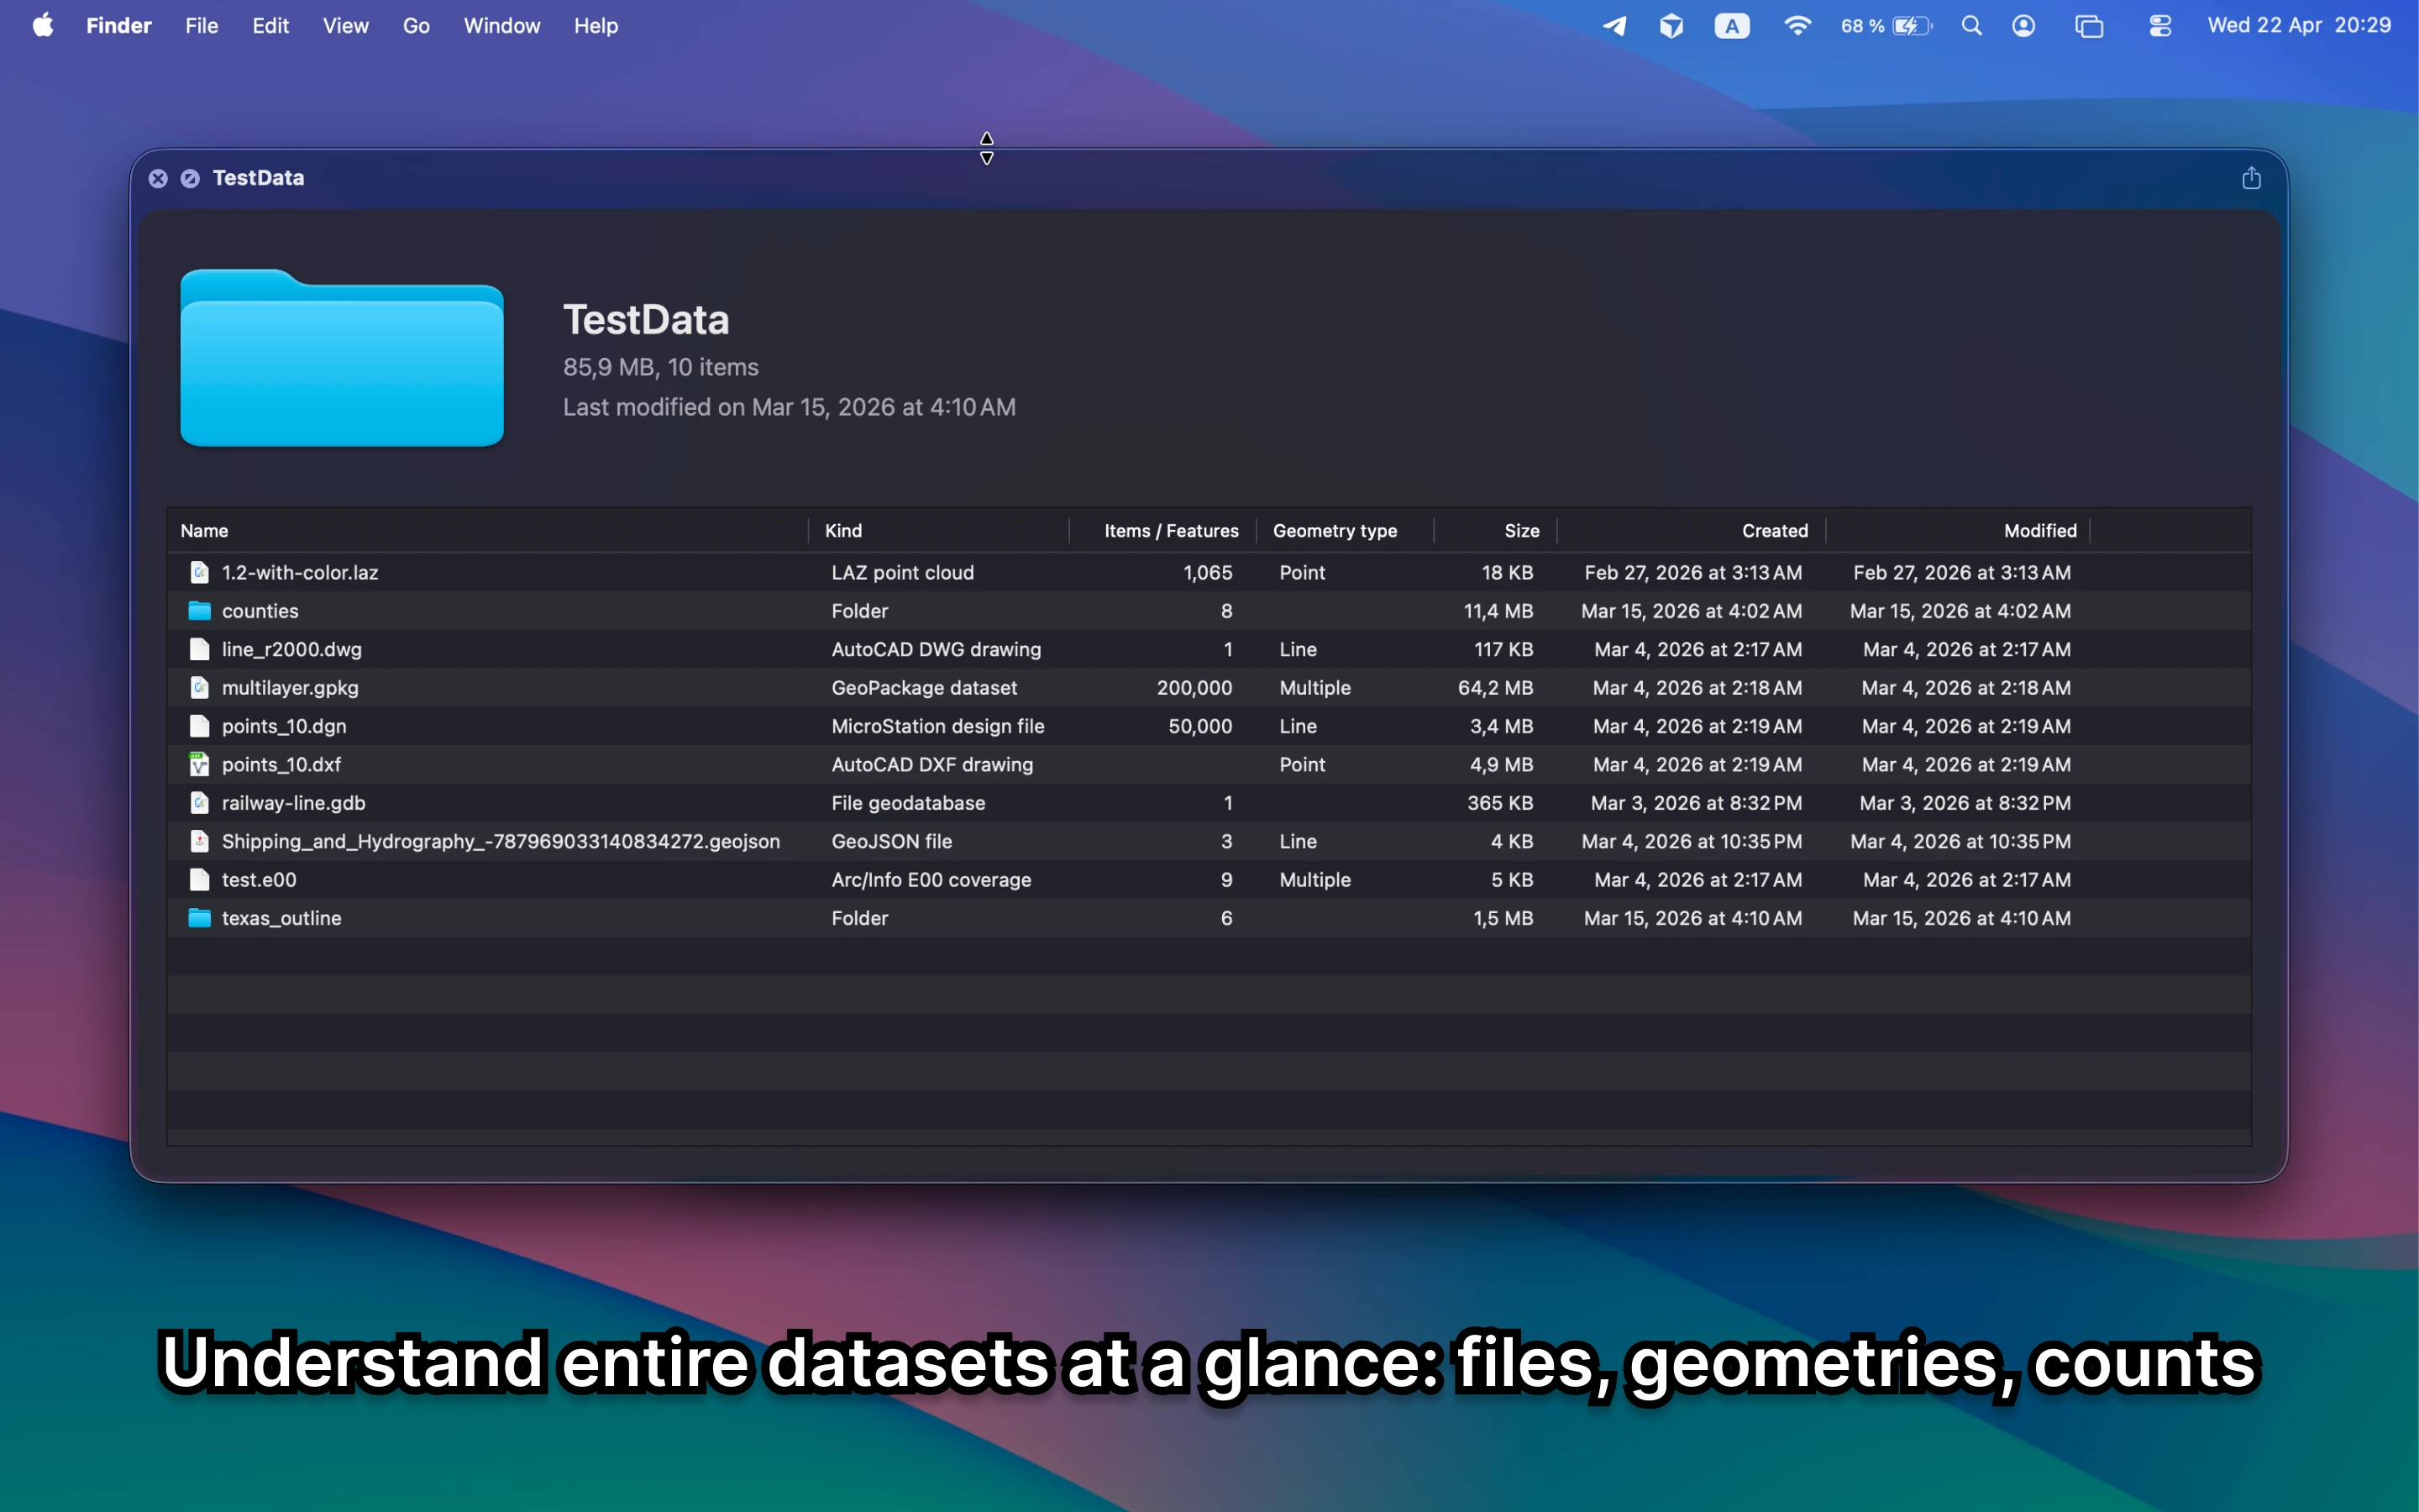The width and height of the screenshot is (2419, 1512).
Task: Click the file icon of line_r2000.dwg
Action: (x=200, y=649)
